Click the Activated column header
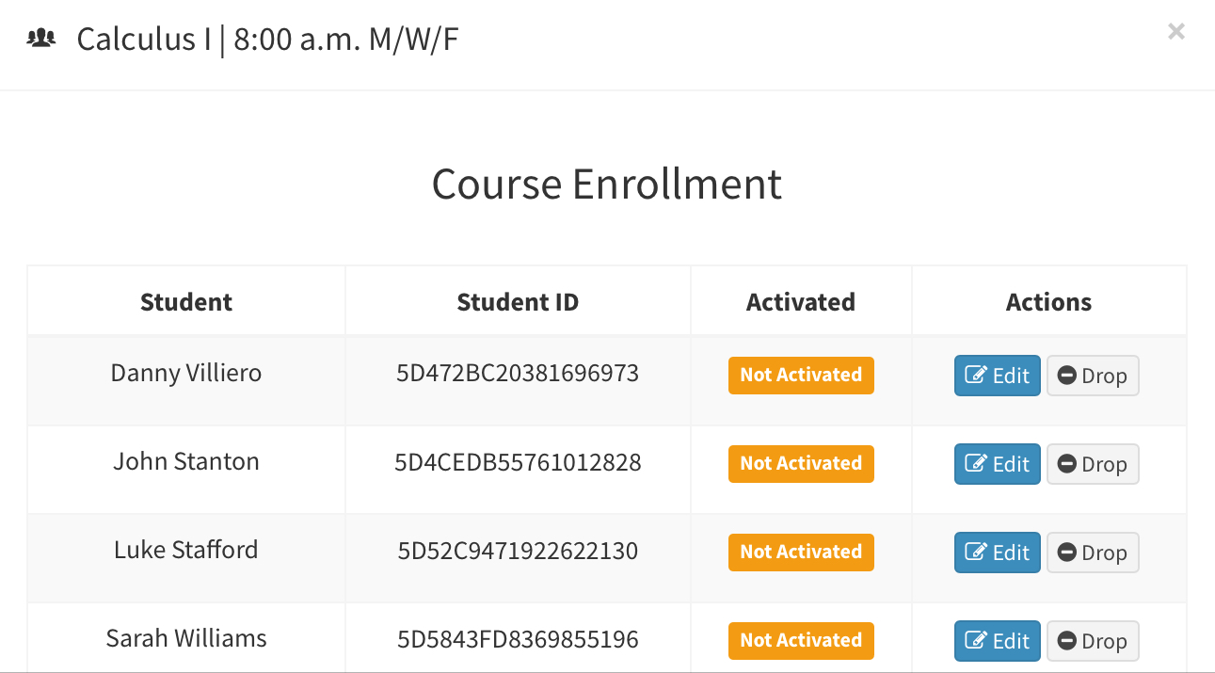The height and width of the screenshot is (673, 1215). (x=801, y=302)
